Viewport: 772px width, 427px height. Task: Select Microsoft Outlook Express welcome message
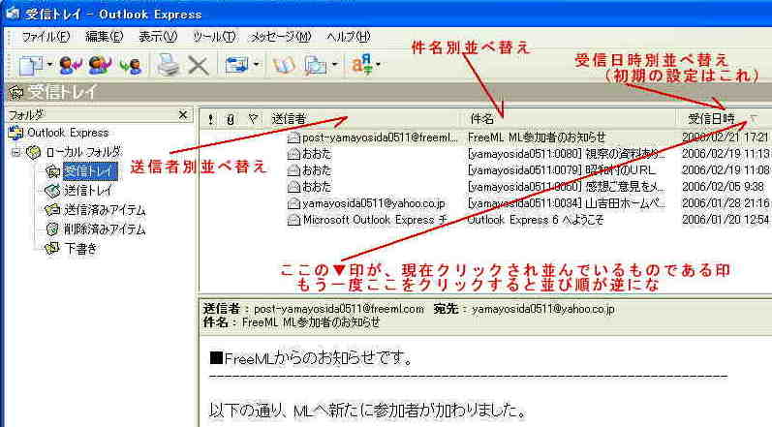pyautogui.click(x=375, y=220)
